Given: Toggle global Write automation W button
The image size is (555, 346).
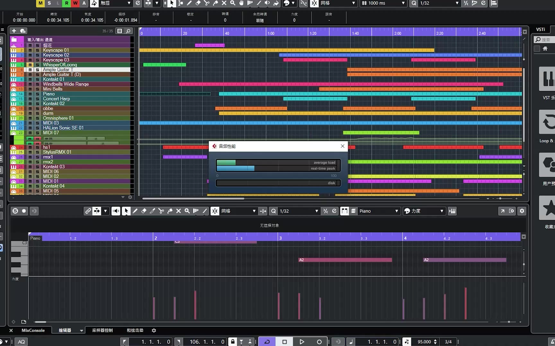Looking at the screenshot, I should 75,3.
